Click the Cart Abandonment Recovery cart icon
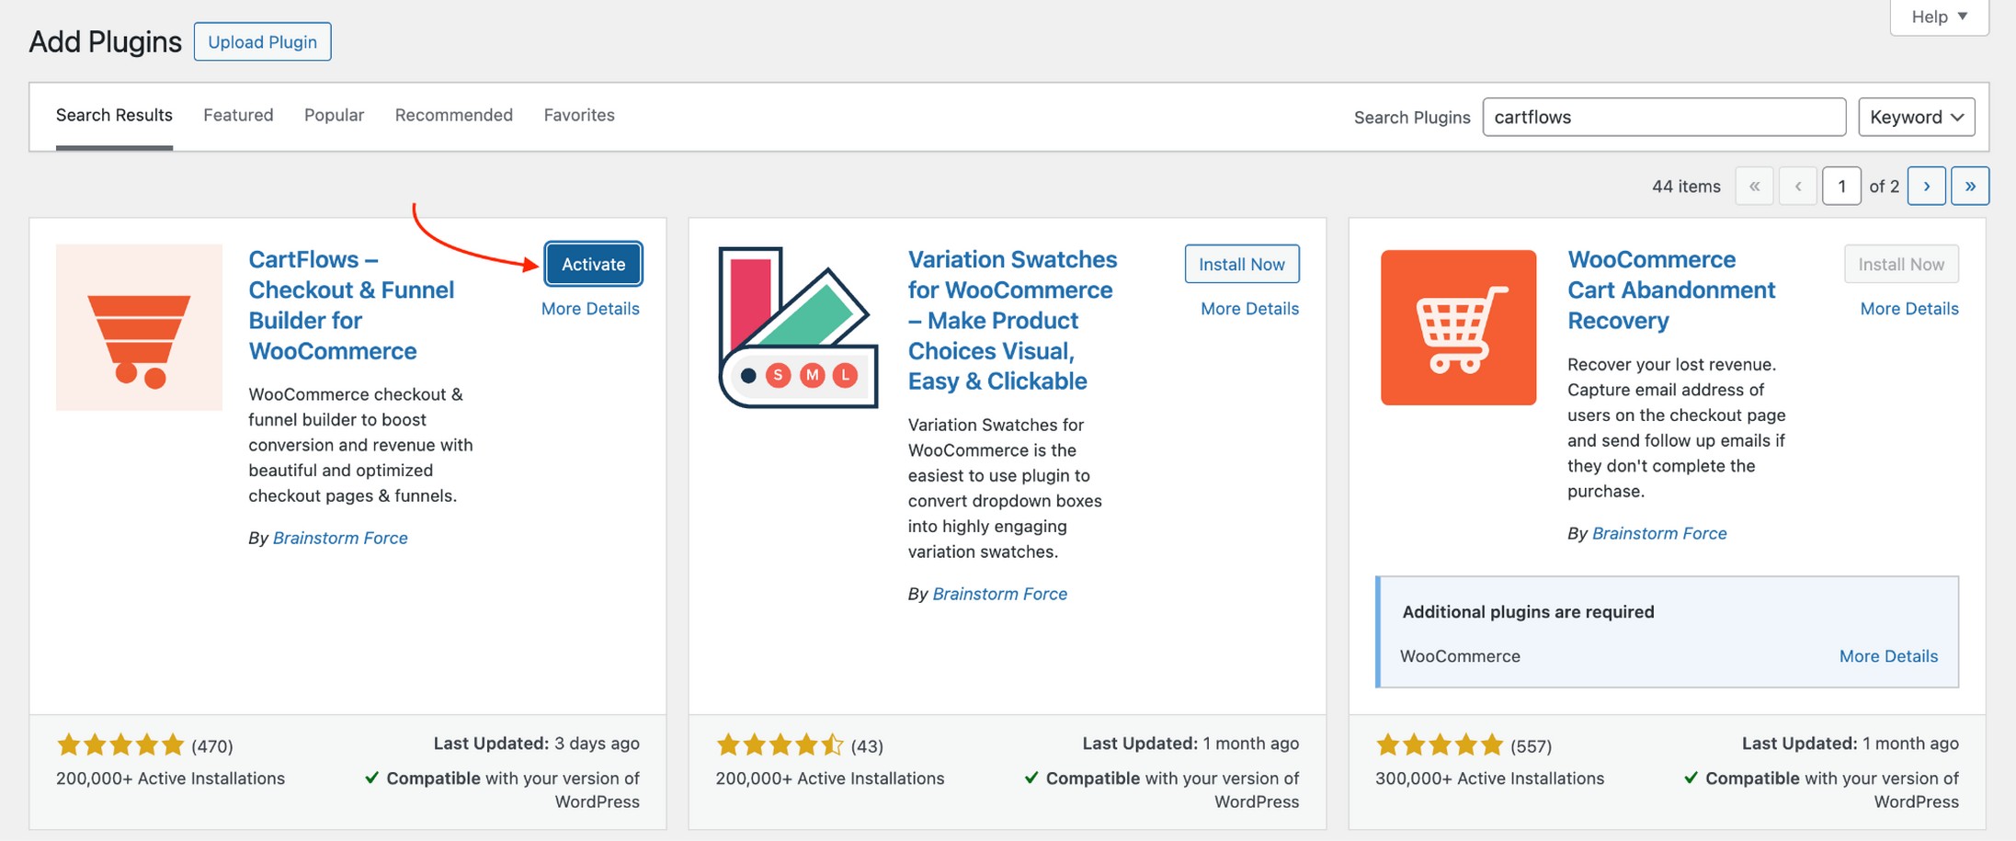2016x841 pixels. pos(1458,327)
